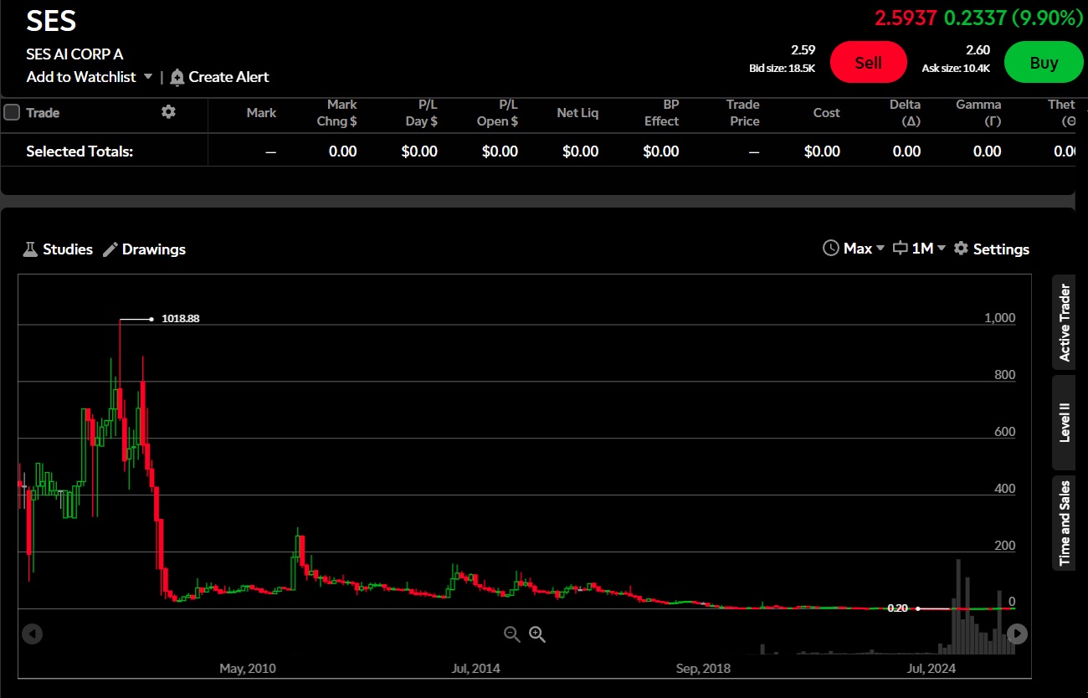Viewport: 1088px width, 698px height.
Task: Click the Mark column header
Action: click(261, 113)
